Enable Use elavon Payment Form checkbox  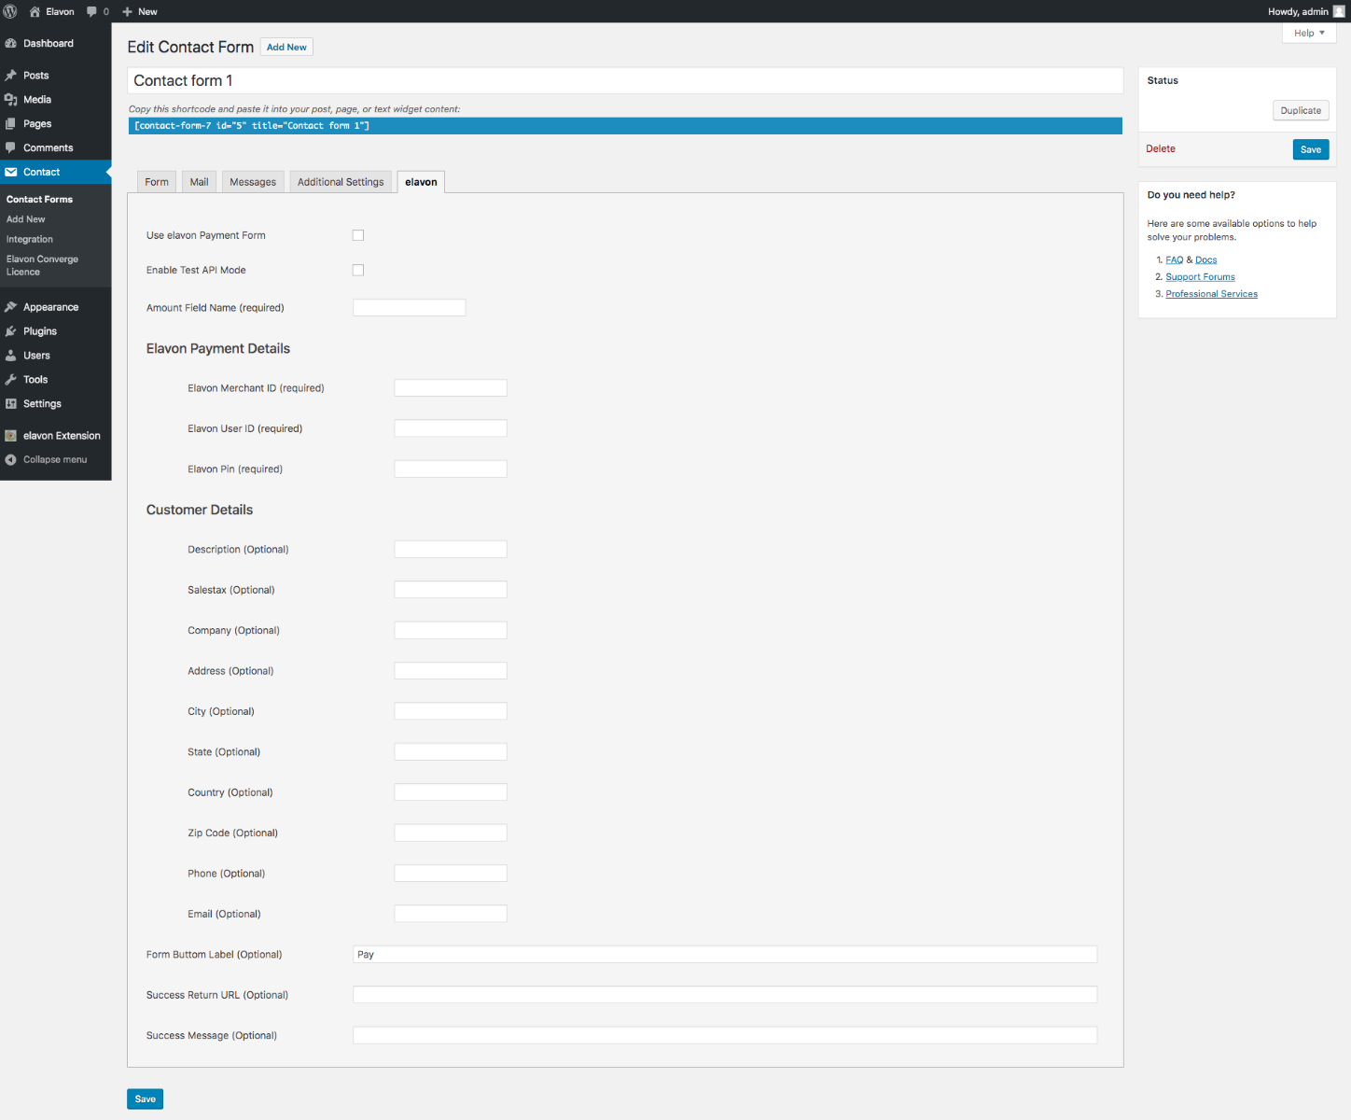(x=358, y=235)
